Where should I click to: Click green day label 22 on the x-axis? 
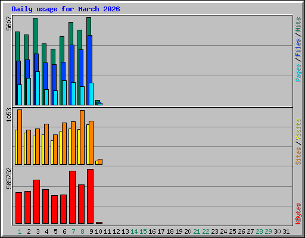[x=206, y=231]
